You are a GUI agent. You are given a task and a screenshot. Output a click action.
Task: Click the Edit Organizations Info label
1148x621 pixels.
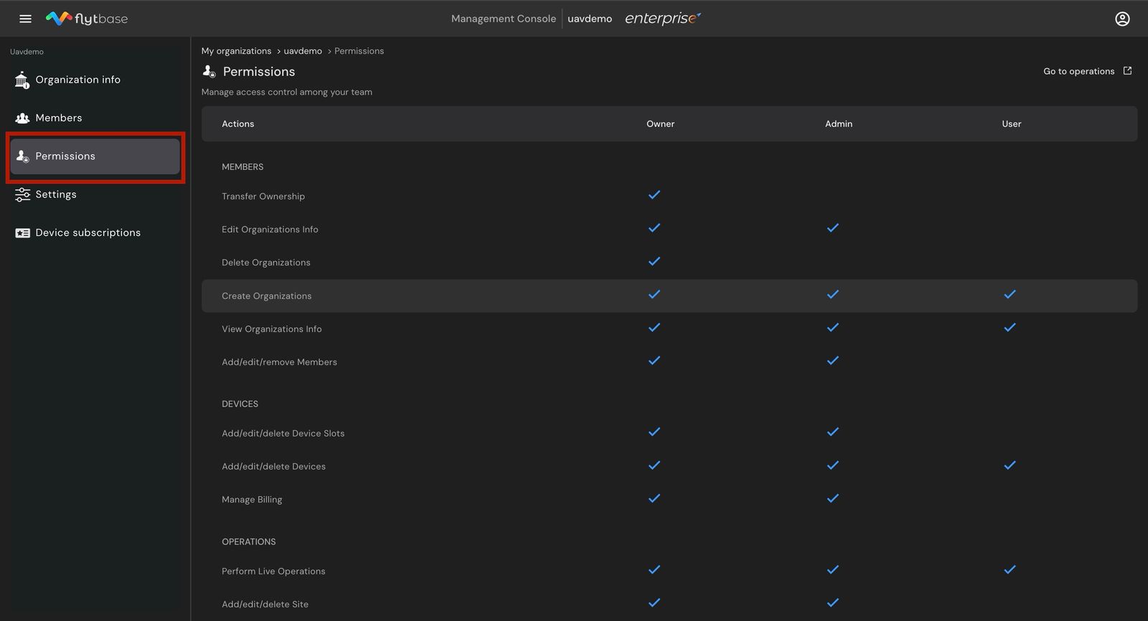270,229
